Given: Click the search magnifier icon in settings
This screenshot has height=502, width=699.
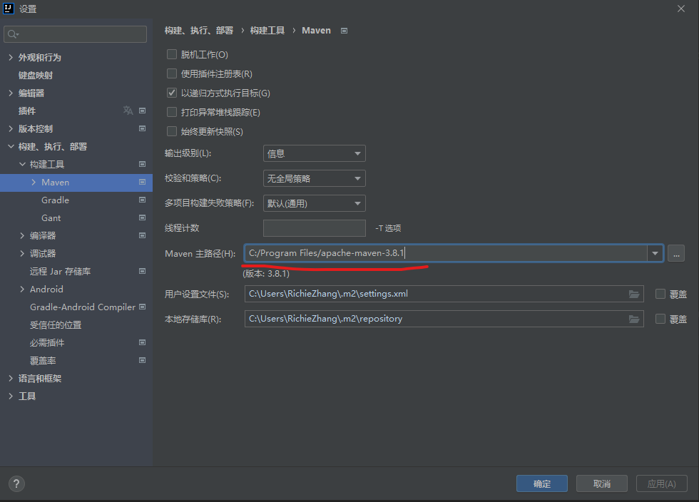Looking at the screenshot, I should [14, 34].
